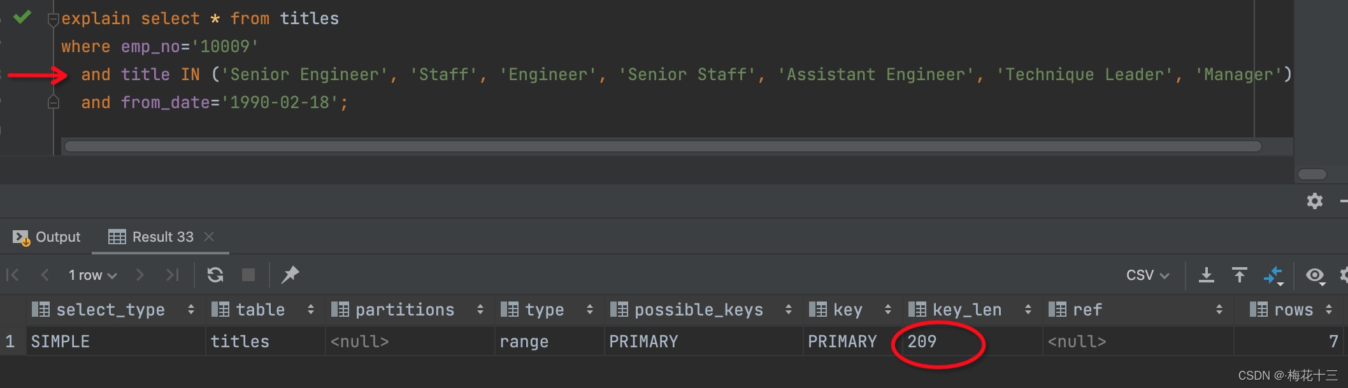This screenshot has width=1348, height=388.
Task: Go to the first page of results
Action: click(x=12, y=275)
